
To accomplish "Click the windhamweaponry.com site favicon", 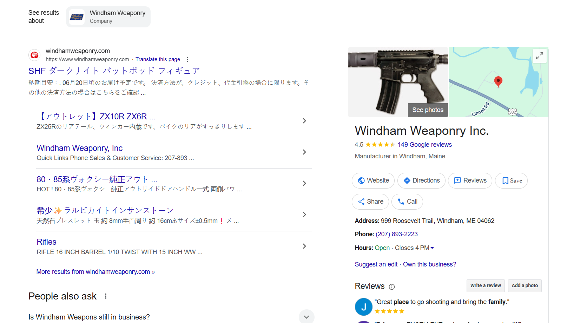I will (x=34, y=55).
